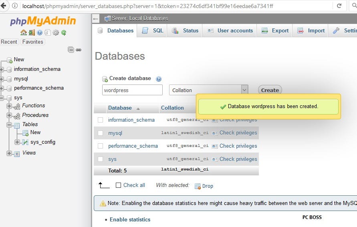
Task: Click the Check all label link
Action: tap(134, 185)
